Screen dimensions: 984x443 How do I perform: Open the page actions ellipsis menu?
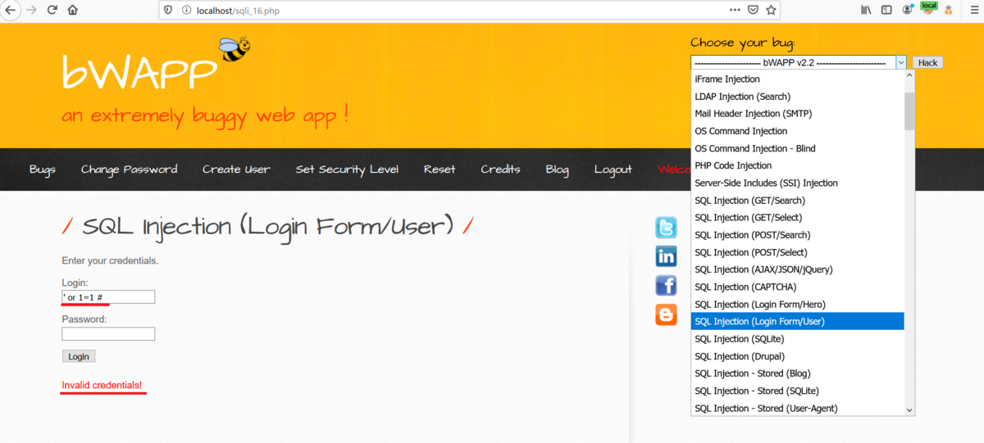click(735, 10)
